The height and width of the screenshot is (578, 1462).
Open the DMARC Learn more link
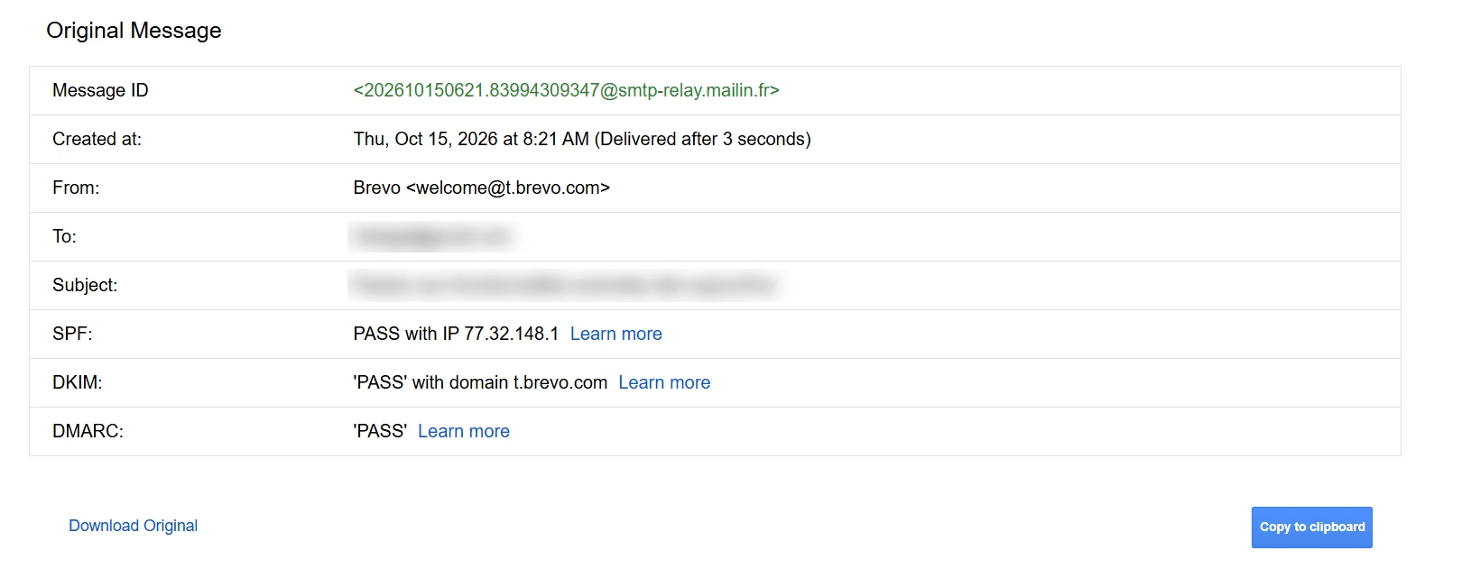tap(464, 431)
